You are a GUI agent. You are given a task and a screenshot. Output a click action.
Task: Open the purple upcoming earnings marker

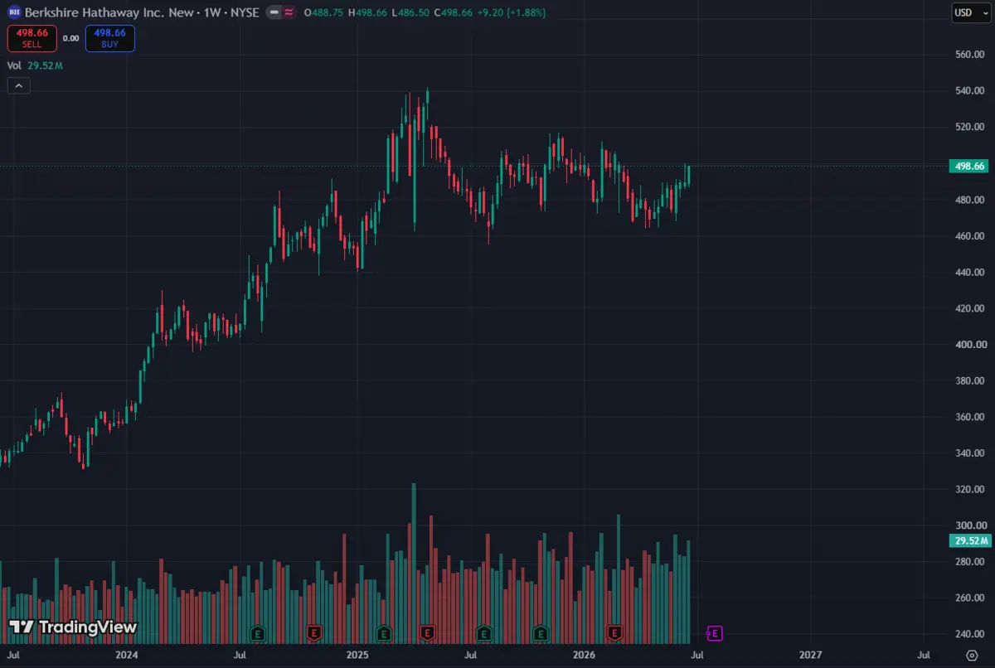pos(715,633)
